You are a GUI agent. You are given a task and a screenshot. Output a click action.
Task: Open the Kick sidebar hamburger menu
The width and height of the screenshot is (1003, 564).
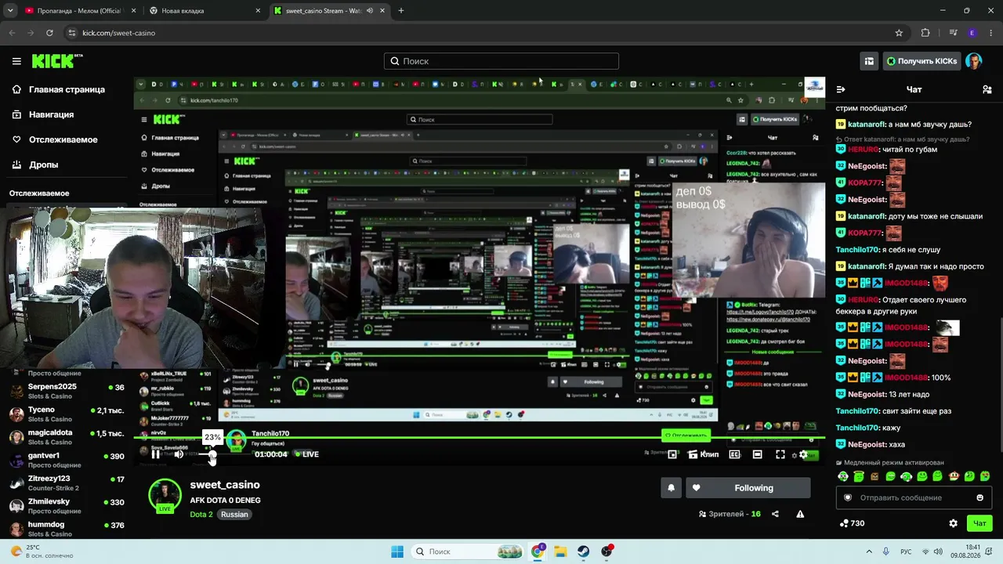(x=16, y=61)
